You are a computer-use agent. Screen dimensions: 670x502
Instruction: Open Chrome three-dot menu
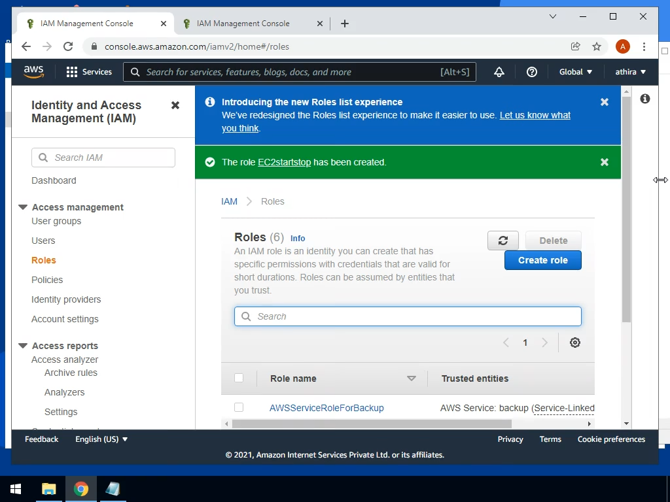point(644,46)
